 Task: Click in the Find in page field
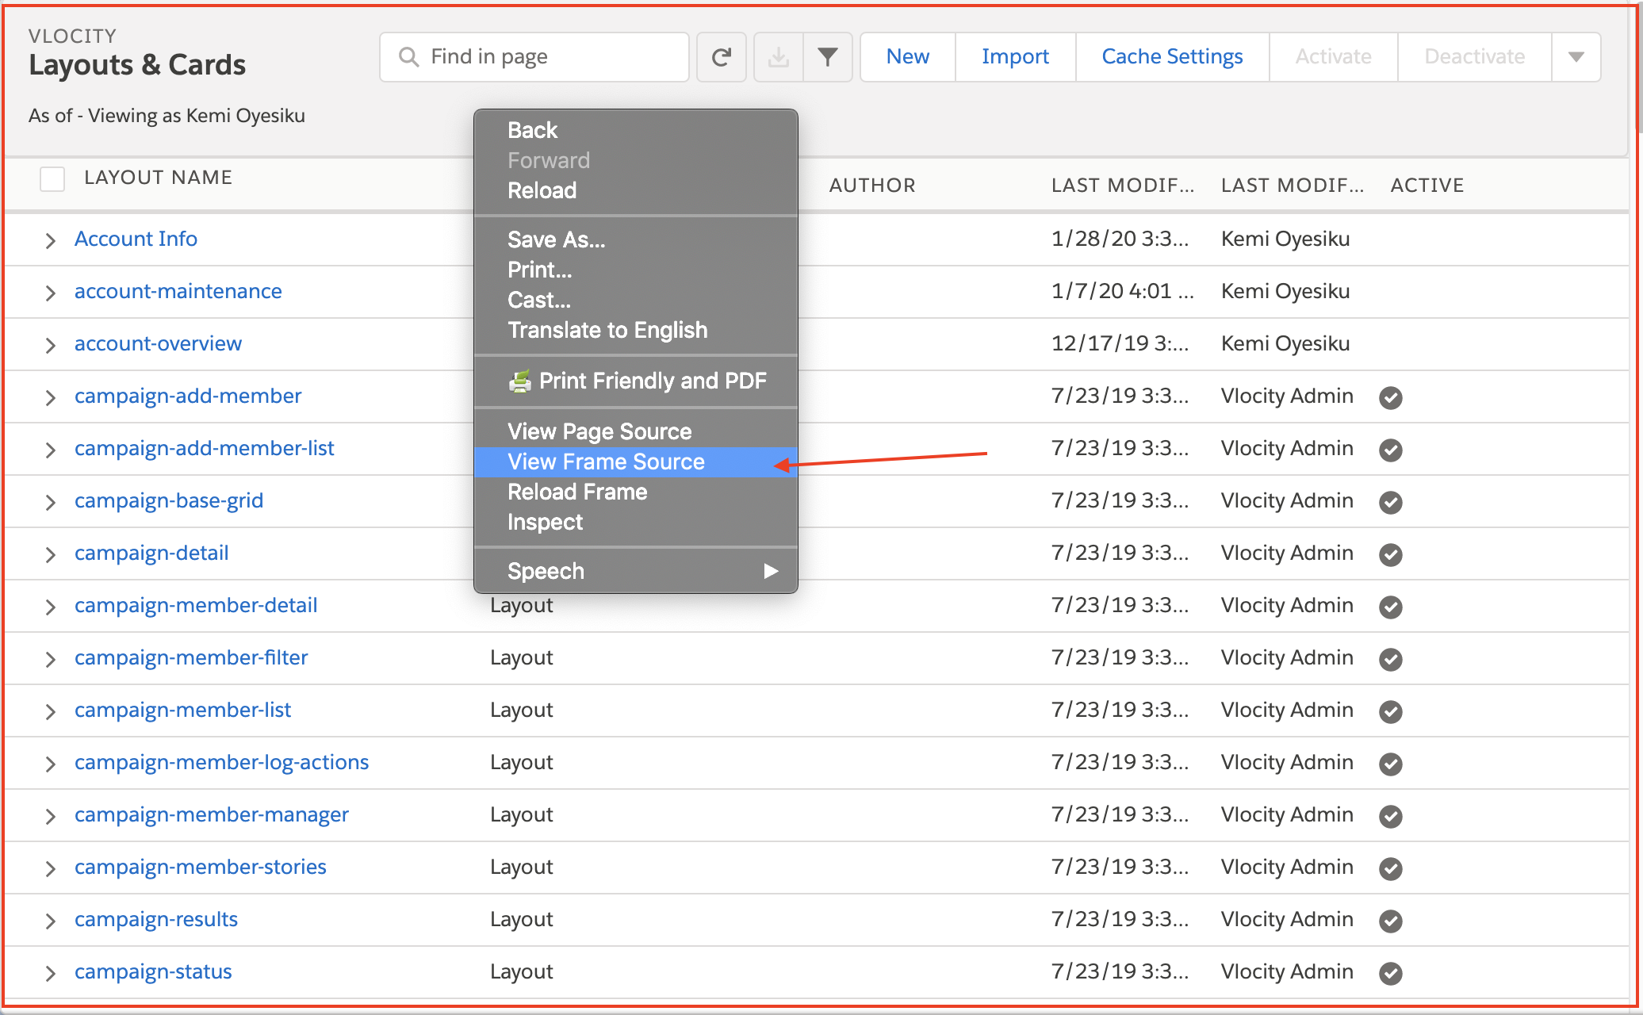[x=534, y=57]
